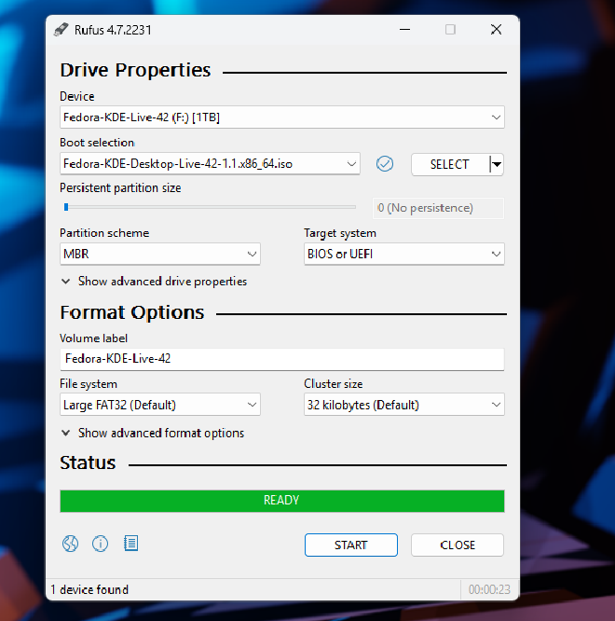Click the START button
Screen dimensions: 615x621
coord(351,545)
